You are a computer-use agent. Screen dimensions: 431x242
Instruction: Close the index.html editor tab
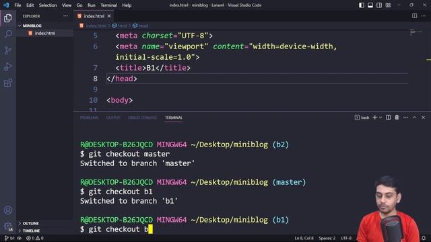pos(109,16)
